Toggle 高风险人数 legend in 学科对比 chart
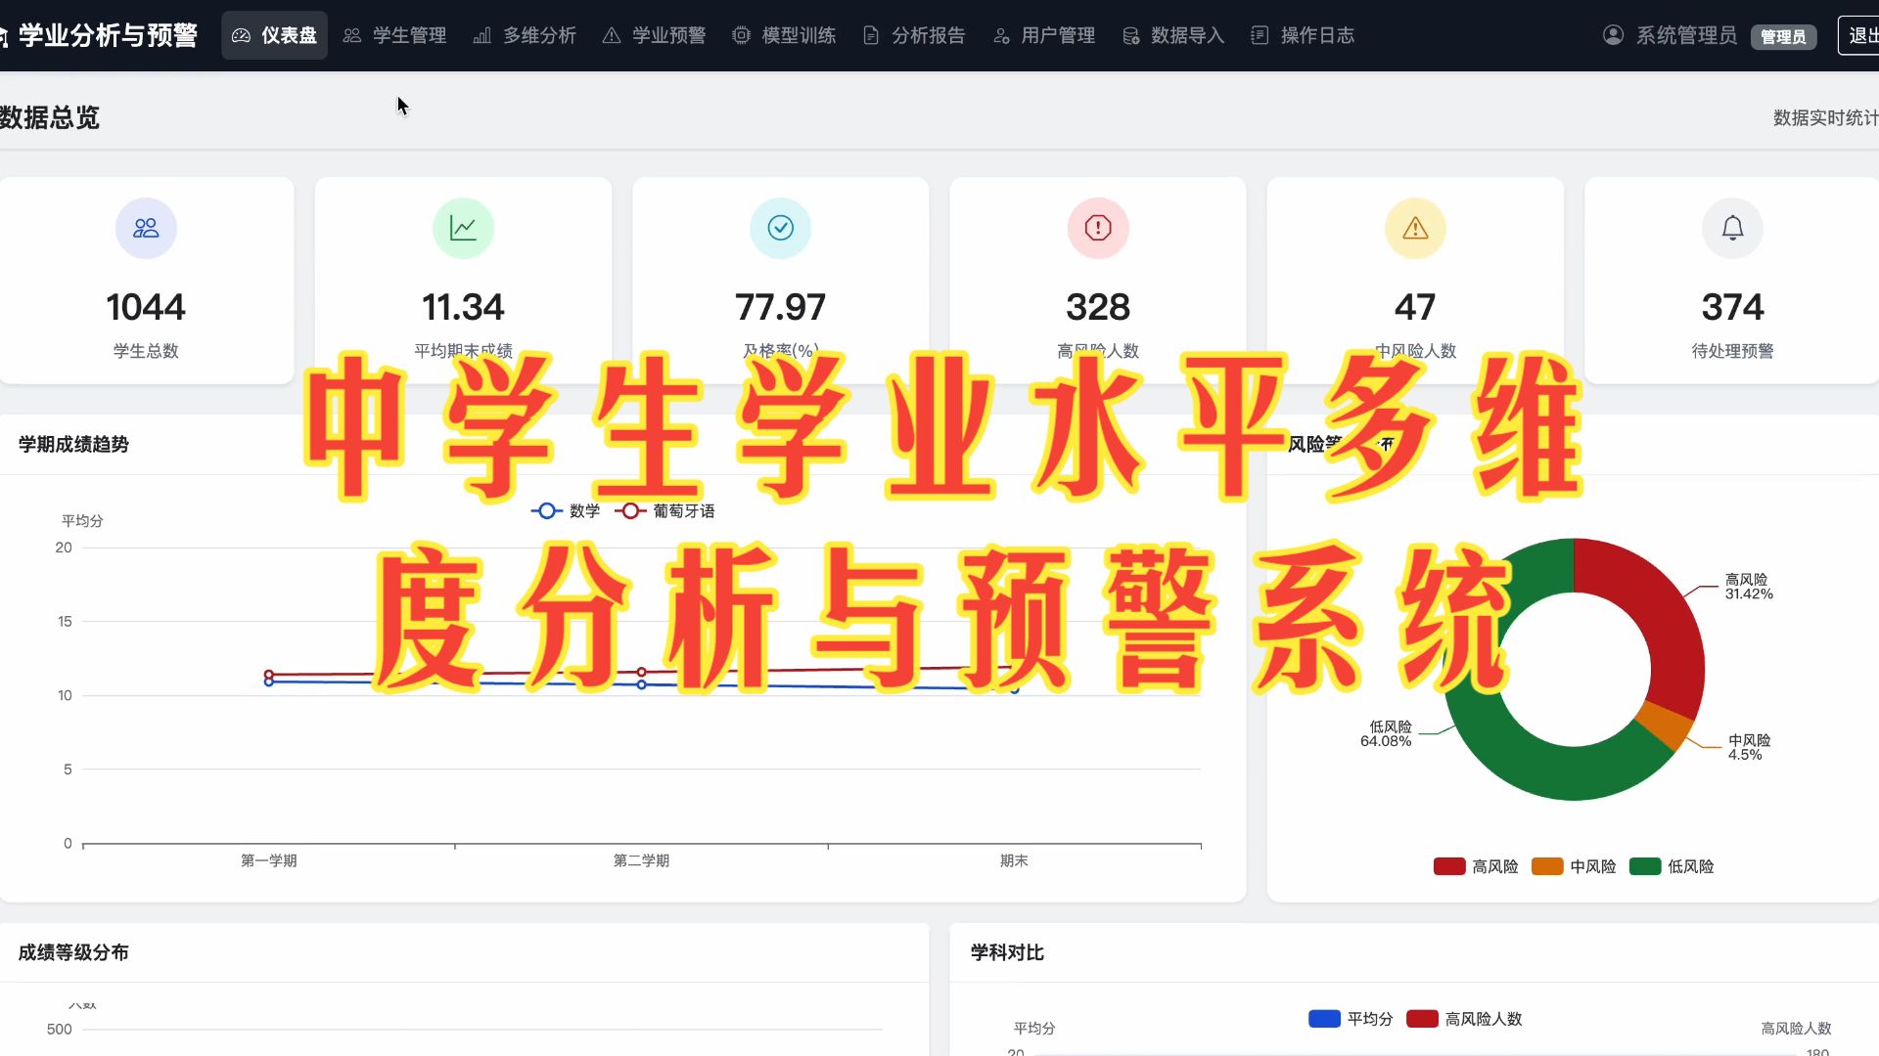1879x1056 pixels. tap(1464, 1019)
